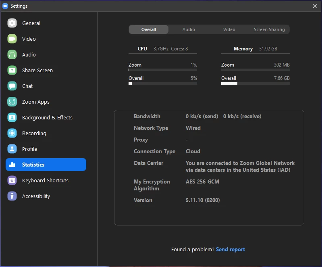The image size is (322, 267).
Task: Open General settings label
Action: click(31, 23)
